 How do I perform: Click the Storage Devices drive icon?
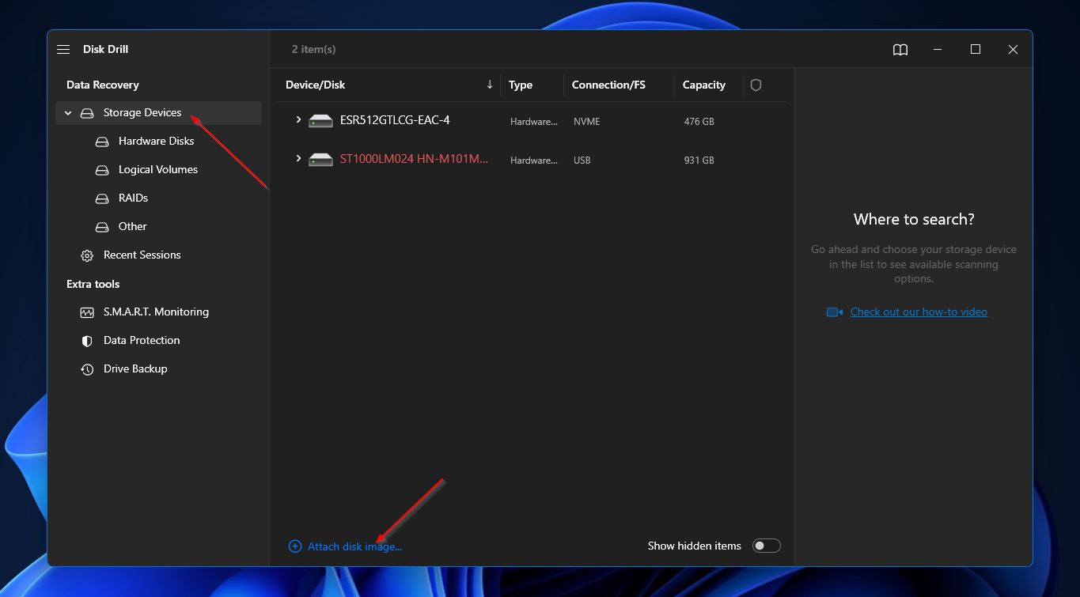[x=87, y=113]
